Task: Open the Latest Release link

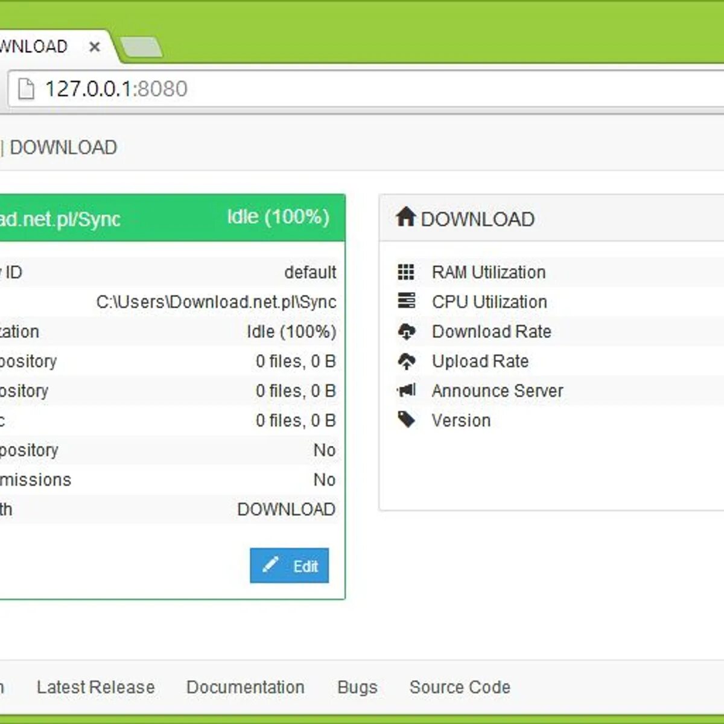Action: pos(95,687)
